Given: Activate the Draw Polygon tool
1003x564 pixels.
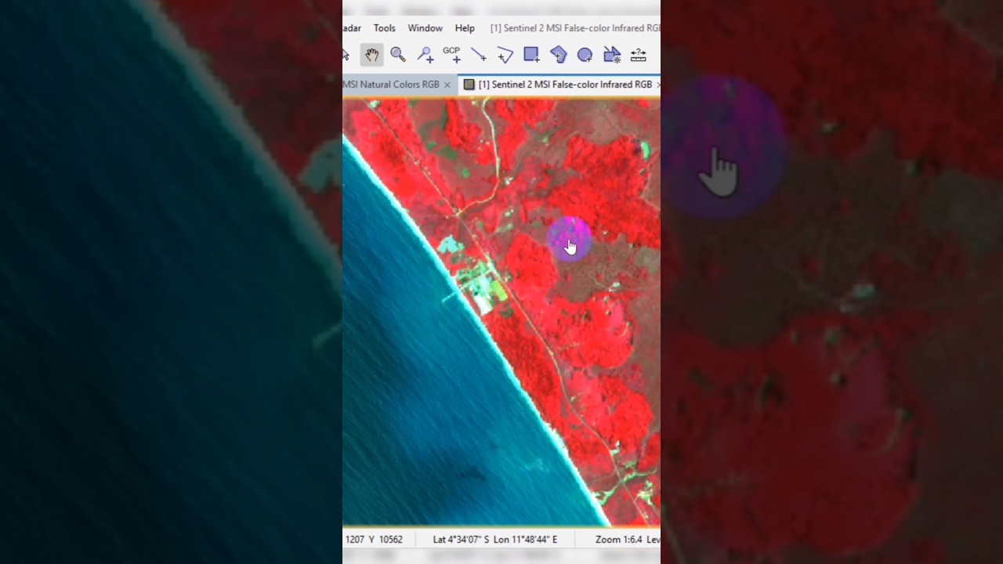Looking at the screenshot, I should (558, 55).
